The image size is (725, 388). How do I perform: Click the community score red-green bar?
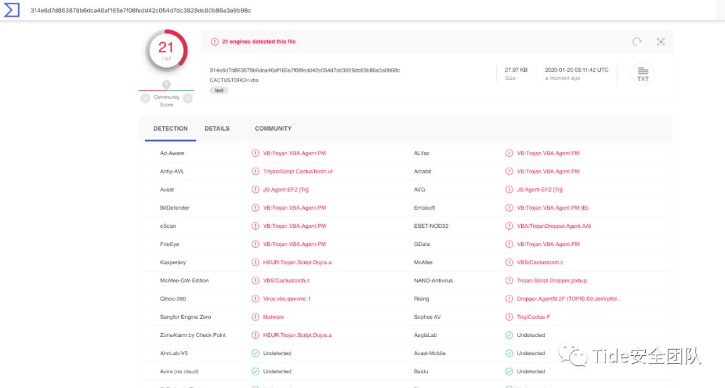coord(166,90)
